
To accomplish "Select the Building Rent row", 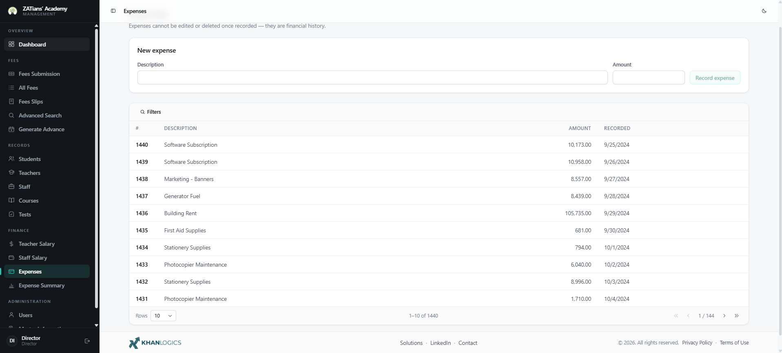I will (x=439, y=213).
